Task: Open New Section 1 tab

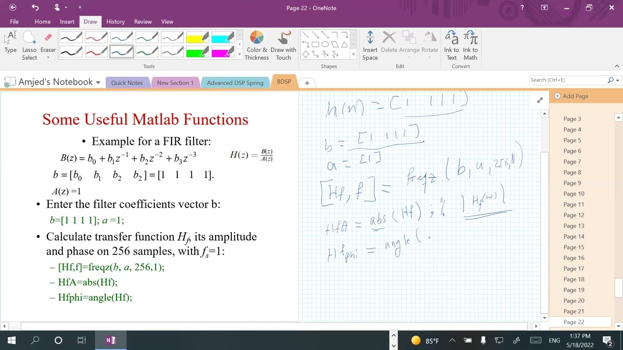Action: [x=175, y=83]
